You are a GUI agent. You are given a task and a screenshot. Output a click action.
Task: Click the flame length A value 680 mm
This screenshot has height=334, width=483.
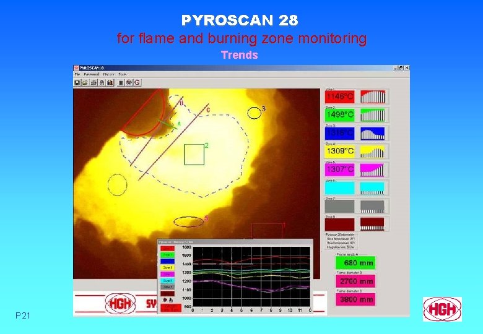coord(356,263)
